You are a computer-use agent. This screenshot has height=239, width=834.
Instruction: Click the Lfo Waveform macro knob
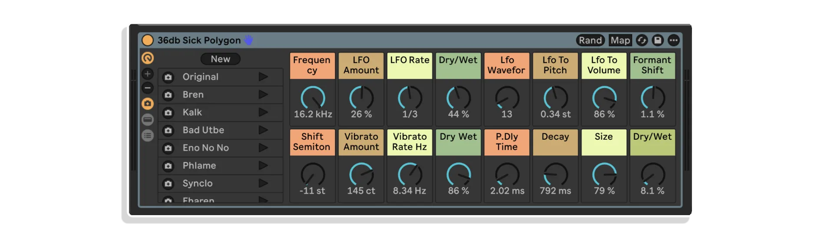[507, 98]
